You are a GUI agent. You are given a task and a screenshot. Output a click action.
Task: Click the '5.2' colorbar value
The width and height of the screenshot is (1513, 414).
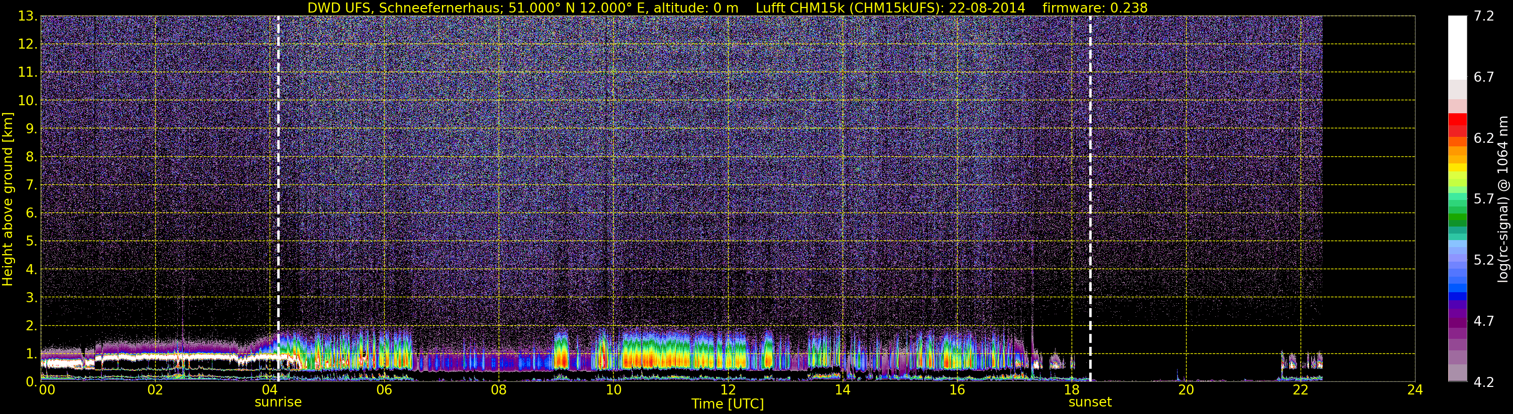click(1484, 260)
